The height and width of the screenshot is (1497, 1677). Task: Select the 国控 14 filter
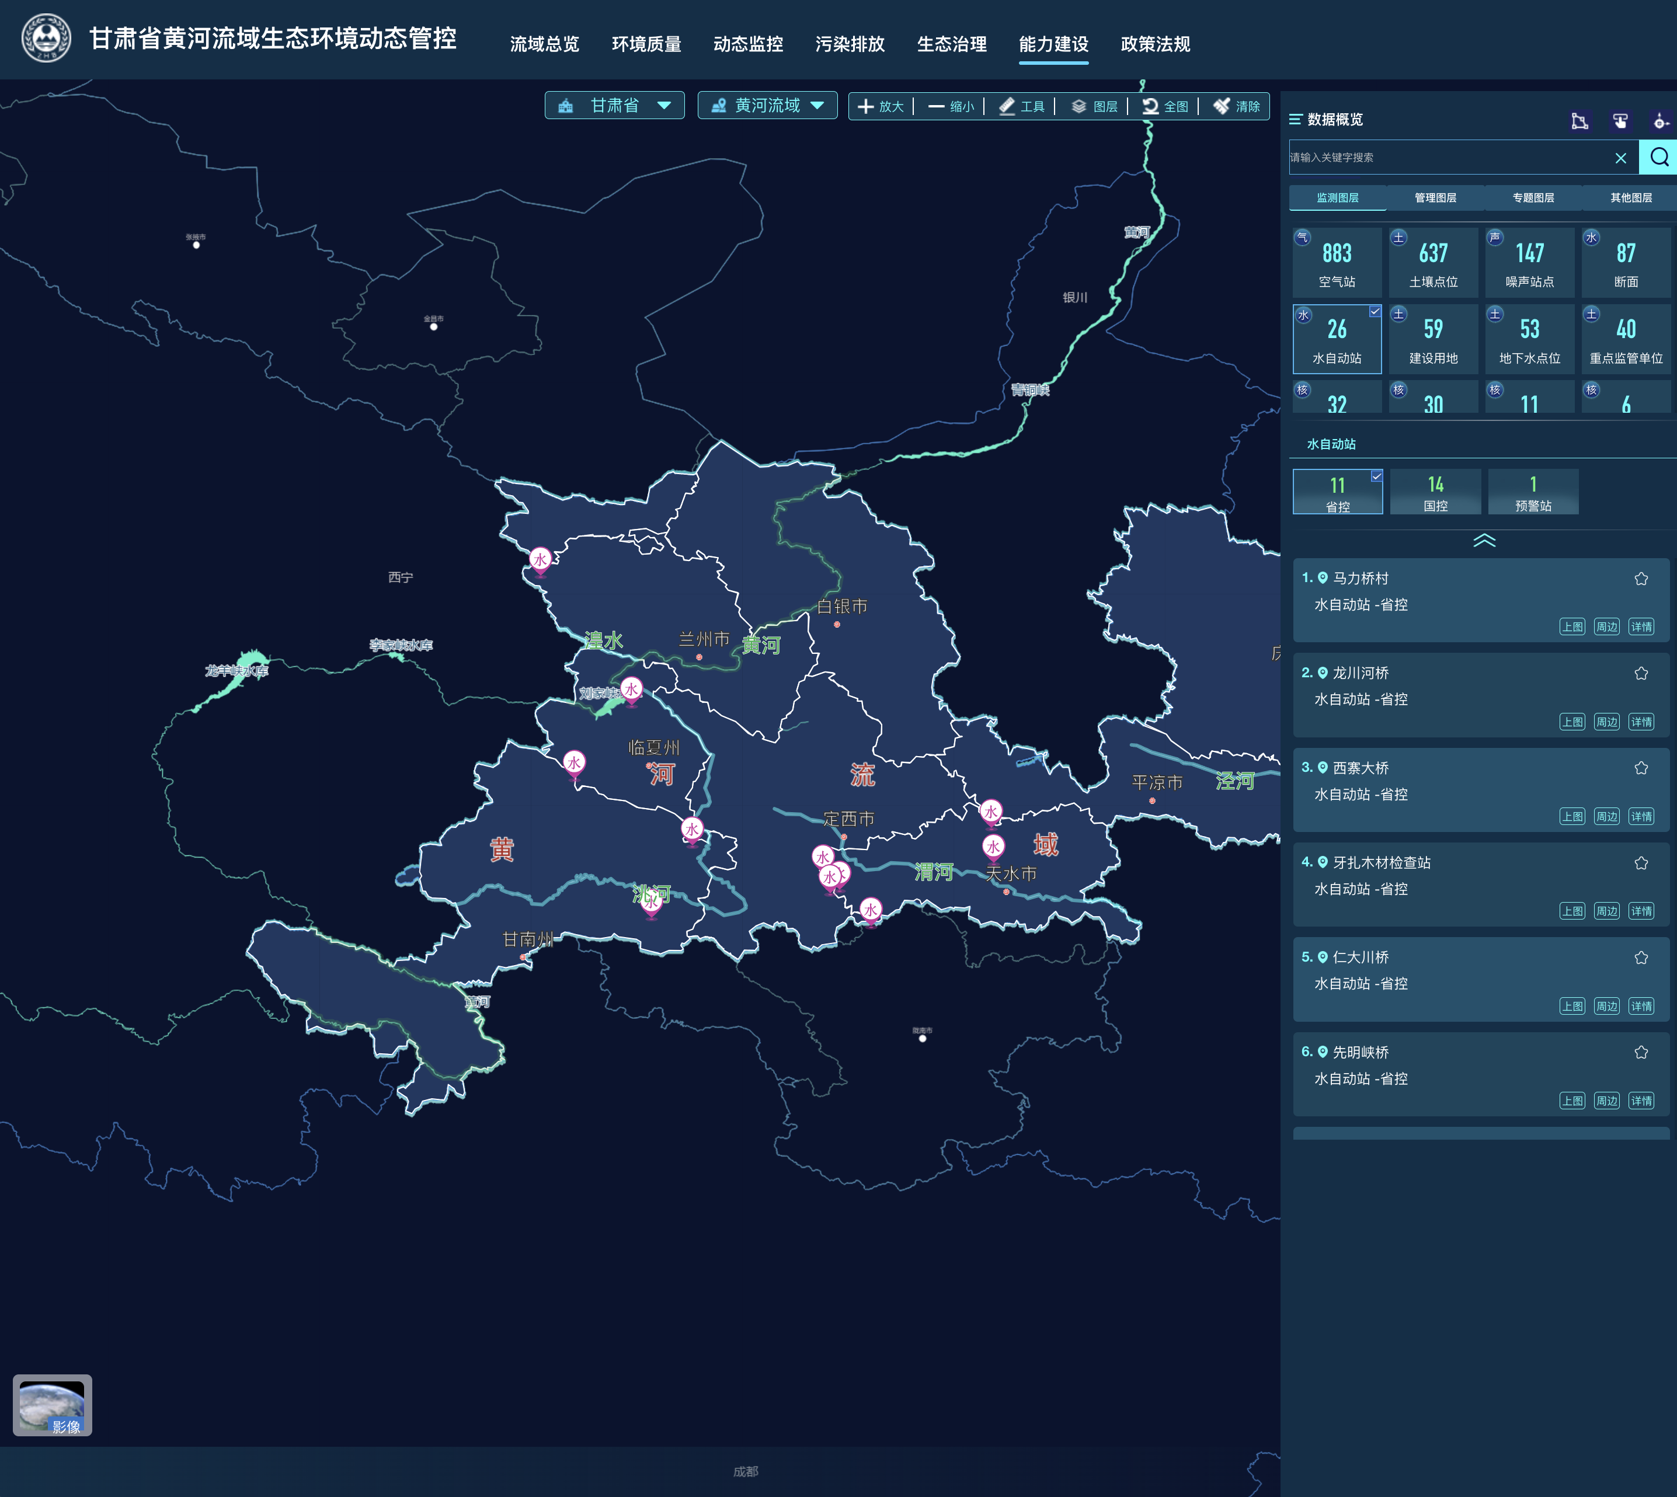(x=1435, y=492)
